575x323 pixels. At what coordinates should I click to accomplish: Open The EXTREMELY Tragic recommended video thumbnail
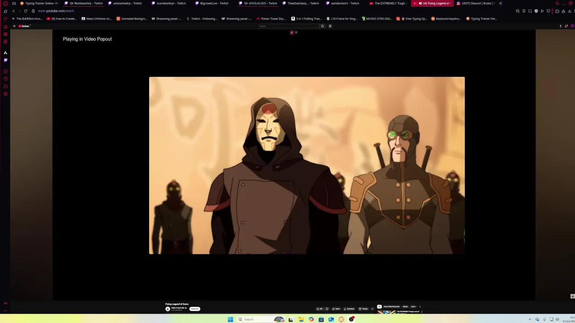tap(386, 312)
